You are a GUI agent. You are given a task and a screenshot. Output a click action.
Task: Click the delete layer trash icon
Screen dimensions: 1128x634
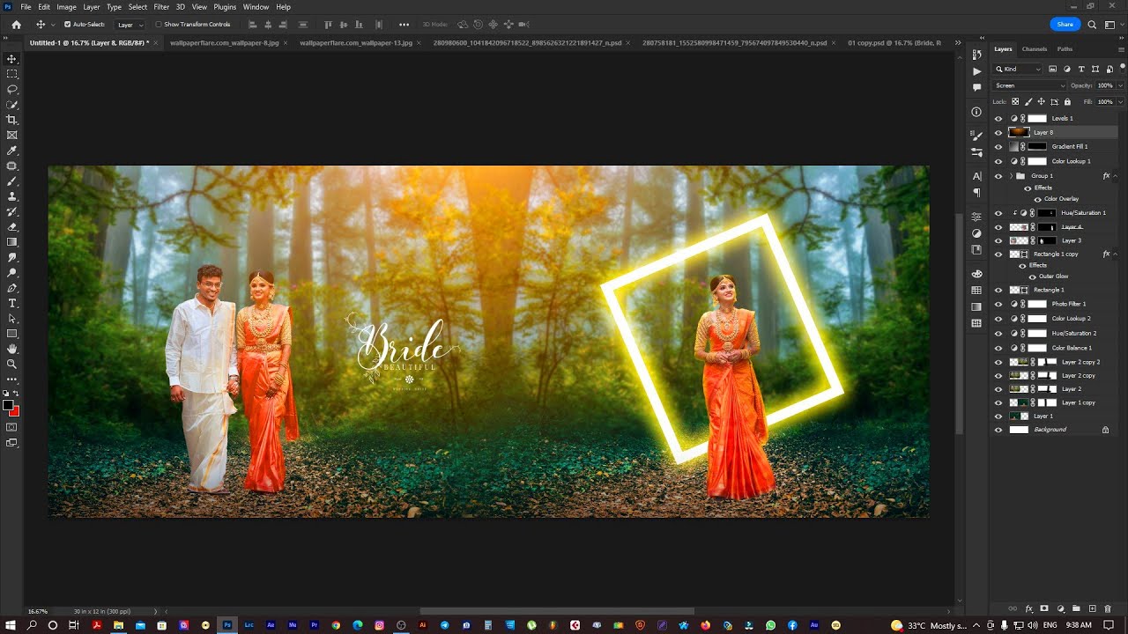click(x=1108, y=608)
